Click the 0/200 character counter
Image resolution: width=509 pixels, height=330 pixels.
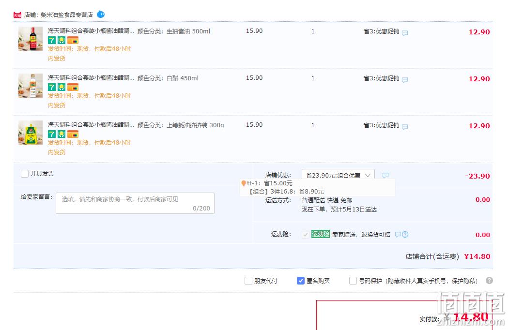pos(201,209)
